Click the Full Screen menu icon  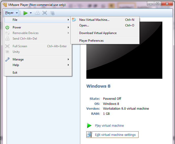(7, 46)
